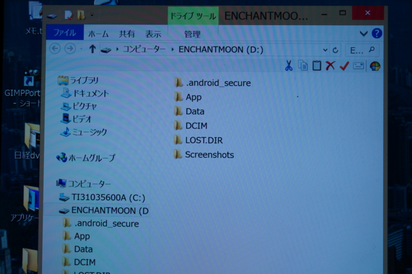Select .android_secure in the navigation tree
This screenshot has height=274, width=412.
pyautogui.click(x=100, y=224)
